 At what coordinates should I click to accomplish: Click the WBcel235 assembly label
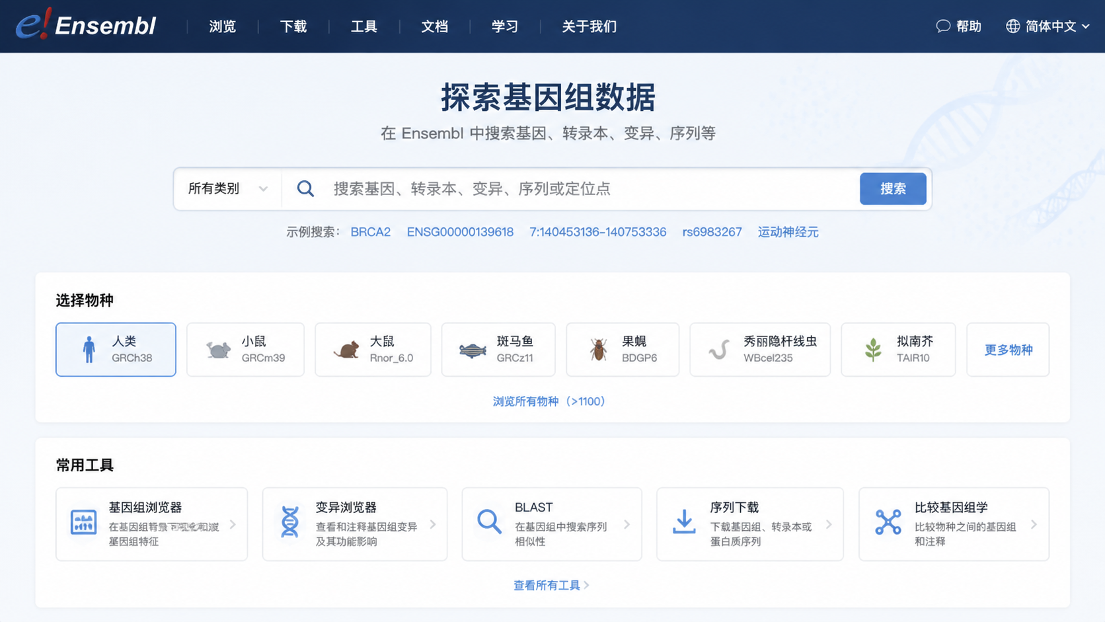pos(768,358)
